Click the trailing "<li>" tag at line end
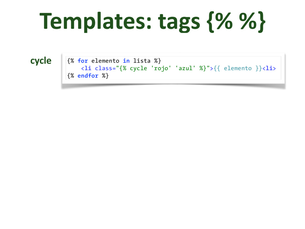Screen dimensions: 305x229 pyautogui.click(x=269, y=68)
